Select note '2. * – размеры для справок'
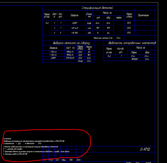This screenshot has width=167, height=163. [13, 149]
